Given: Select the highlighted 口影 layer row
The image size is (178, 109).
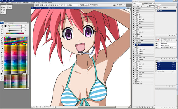Looking at the screenshot, I should click(144, 45).
